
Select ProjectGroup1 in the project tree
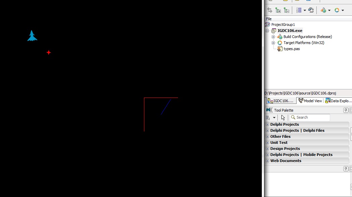[x=283, y=25]
